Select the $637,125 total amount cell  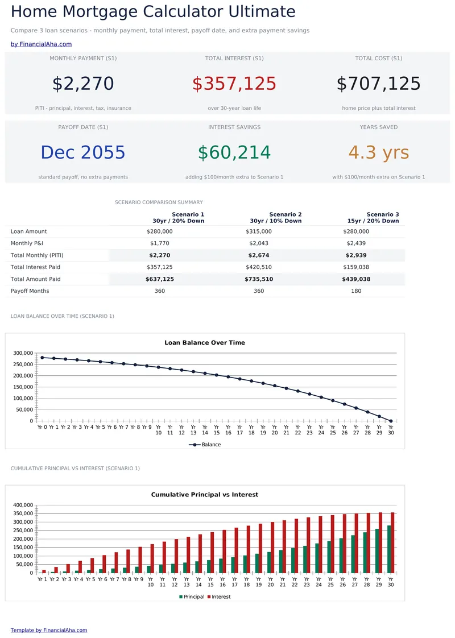coord(160,279)
